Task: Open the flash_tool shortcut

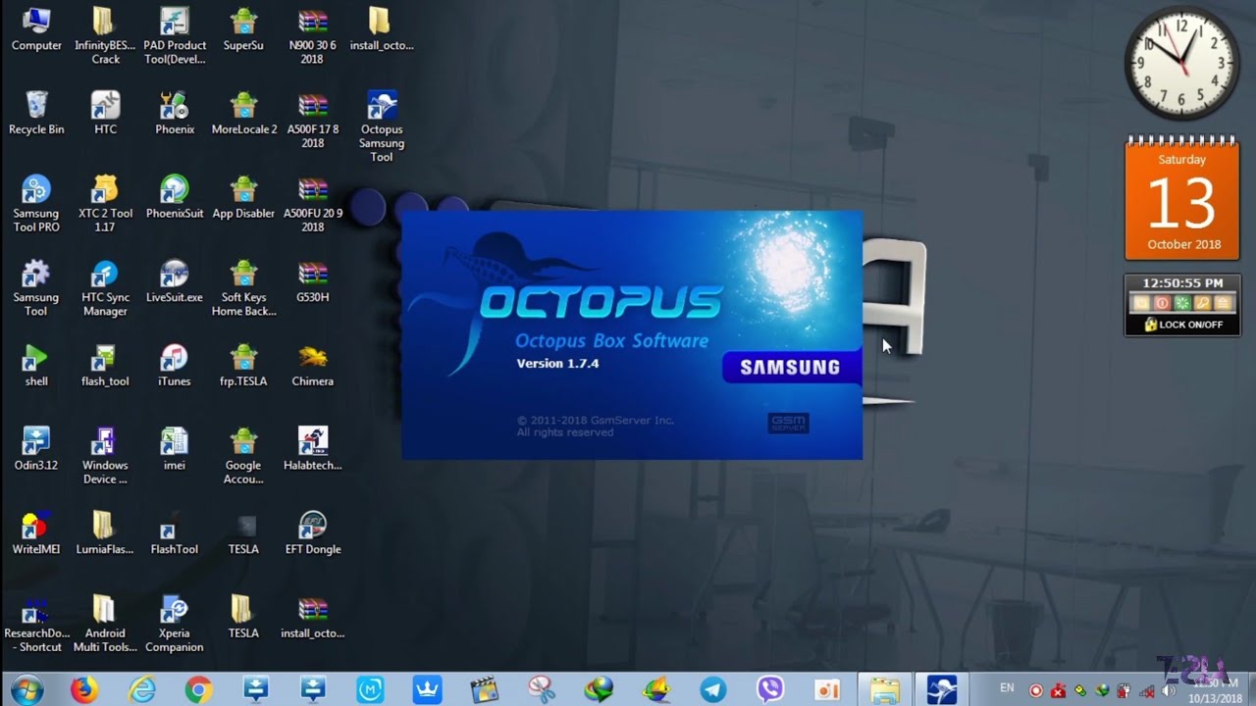Action: pyautogui.click(x=106, y=365)
